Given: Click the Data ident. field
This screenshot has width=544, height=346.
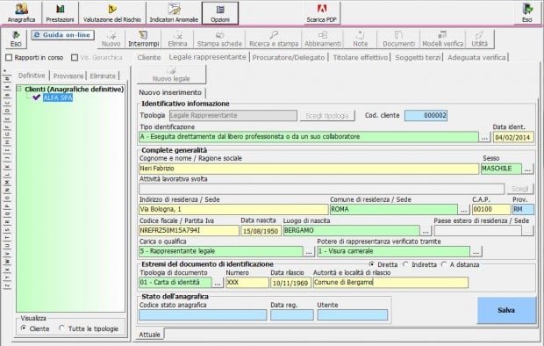Looking at the screenshot, I should tap(513, 137).
